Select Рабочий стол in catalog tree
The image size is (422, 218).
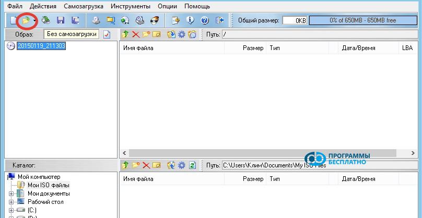click(x=45, y=202)
